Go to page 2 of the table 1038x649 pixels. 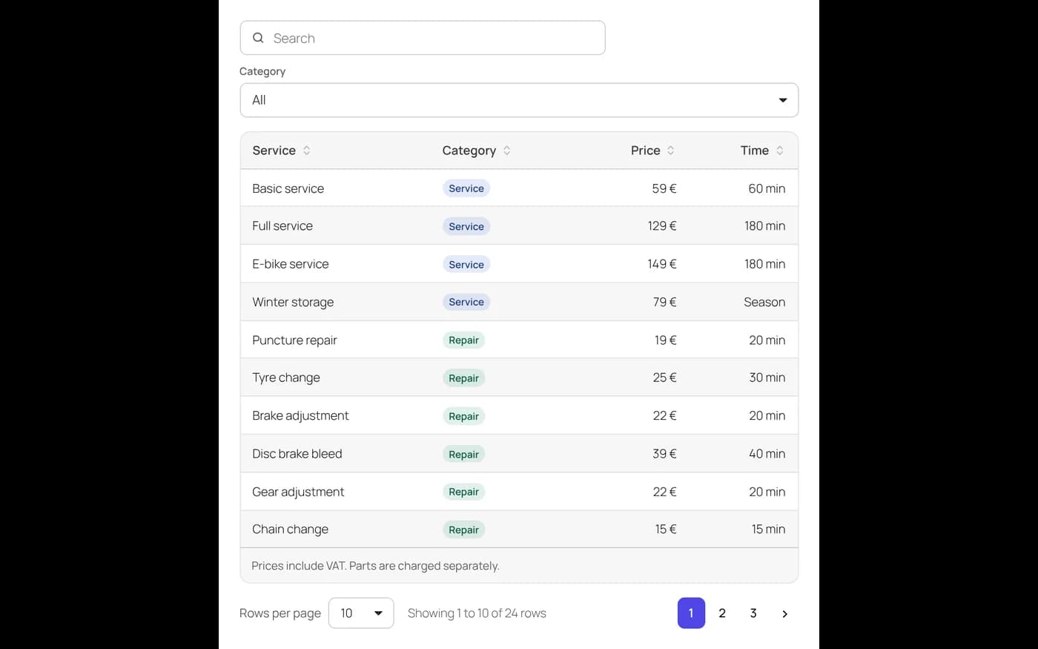click(722, 613)
